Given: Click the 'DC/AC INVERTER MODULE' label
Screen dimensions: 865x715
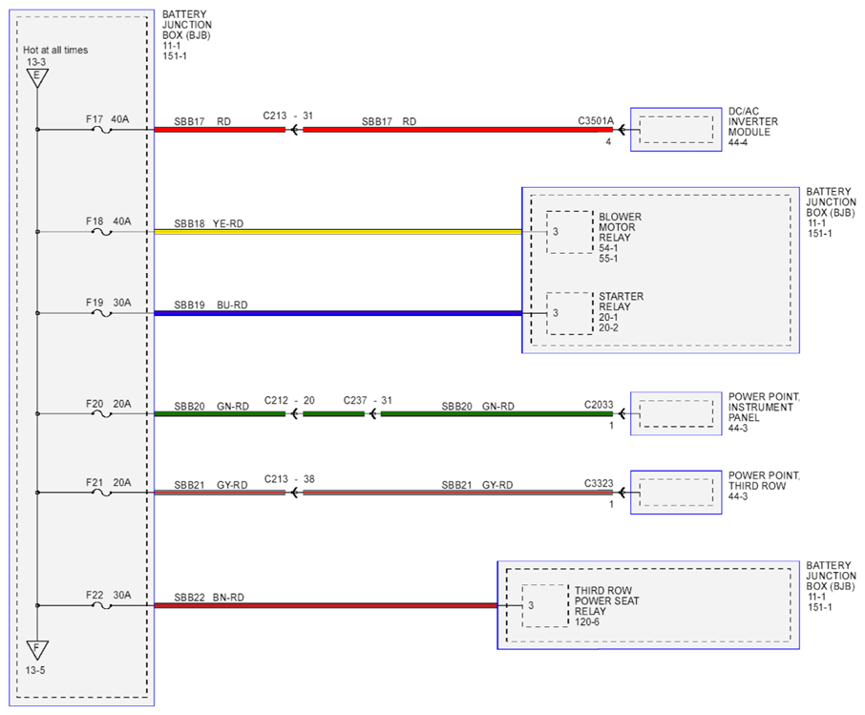Looking at the screenshot, I should pos(753,121).
